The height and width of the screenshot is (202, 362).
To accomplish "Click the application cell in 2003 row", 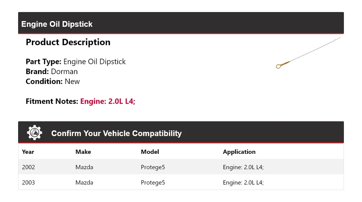I will 243,182.
